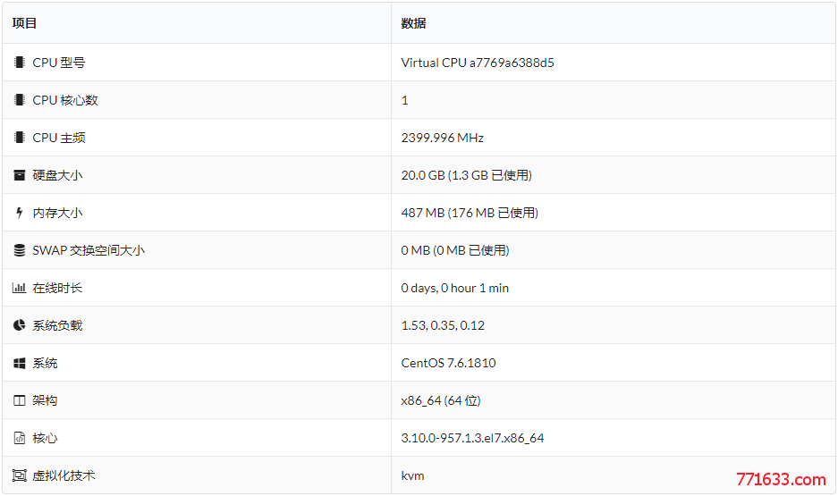
Task: Click the kvm virtualization value
Action: click(x=412, y=475)
